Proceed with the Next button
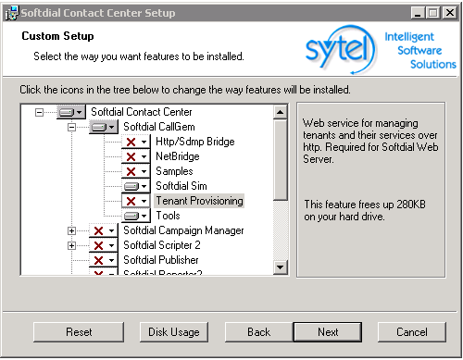Image resolution: width=463 pixels, height=360 pixels. click(328, 332)
